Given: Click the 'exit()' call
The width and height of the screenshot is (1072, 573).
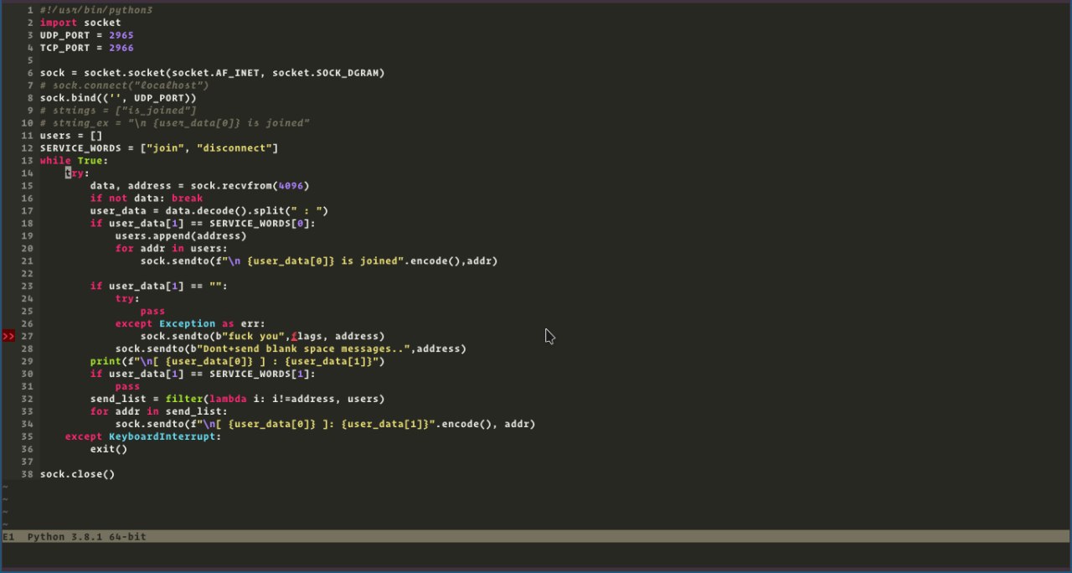Looking at the screenshot, I should click(109, 450).
